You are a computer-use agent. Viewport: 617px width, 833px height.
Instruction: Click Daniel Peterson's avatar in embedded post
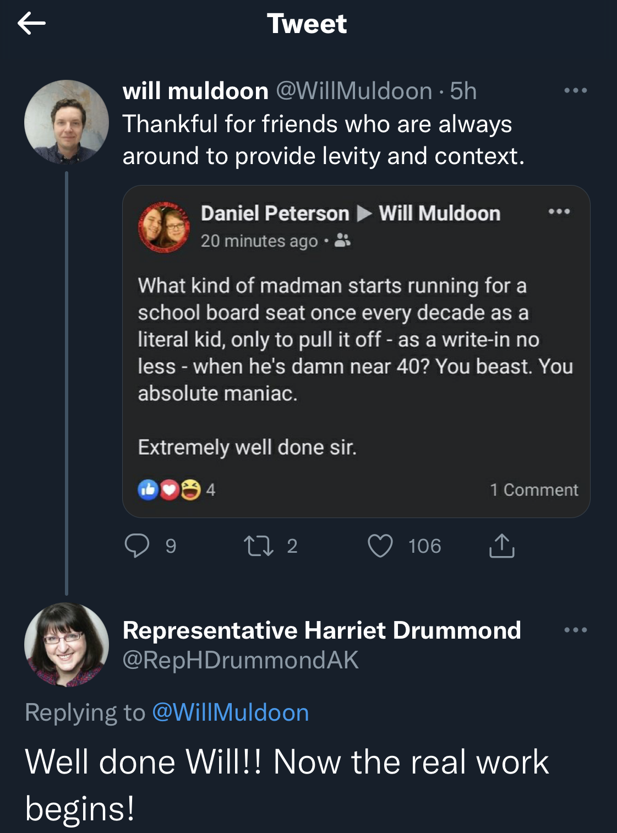[x=164, y=227]
